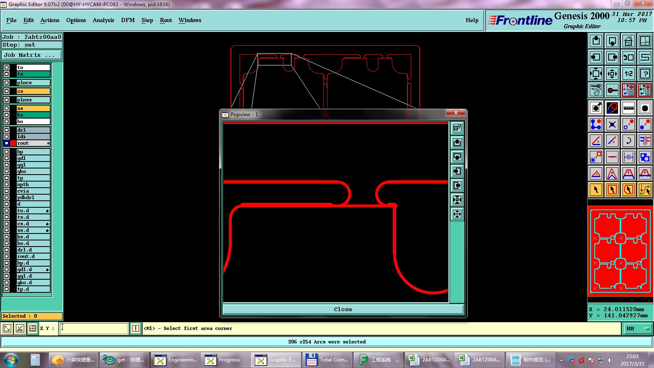The width and height of the screenshot is (654, 368).
Task: Open the Actions menu
Action: click(x=50, y=20)
